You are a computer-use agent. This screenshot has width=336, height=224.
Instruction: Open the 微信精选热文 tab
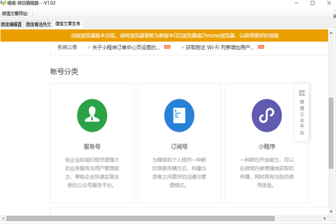coord(39,24)
